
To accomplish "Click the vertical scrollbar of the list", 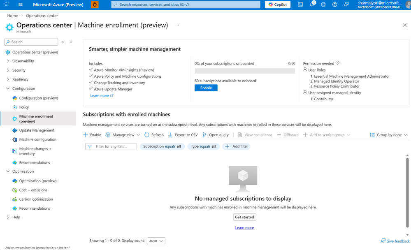I will 407,192.
